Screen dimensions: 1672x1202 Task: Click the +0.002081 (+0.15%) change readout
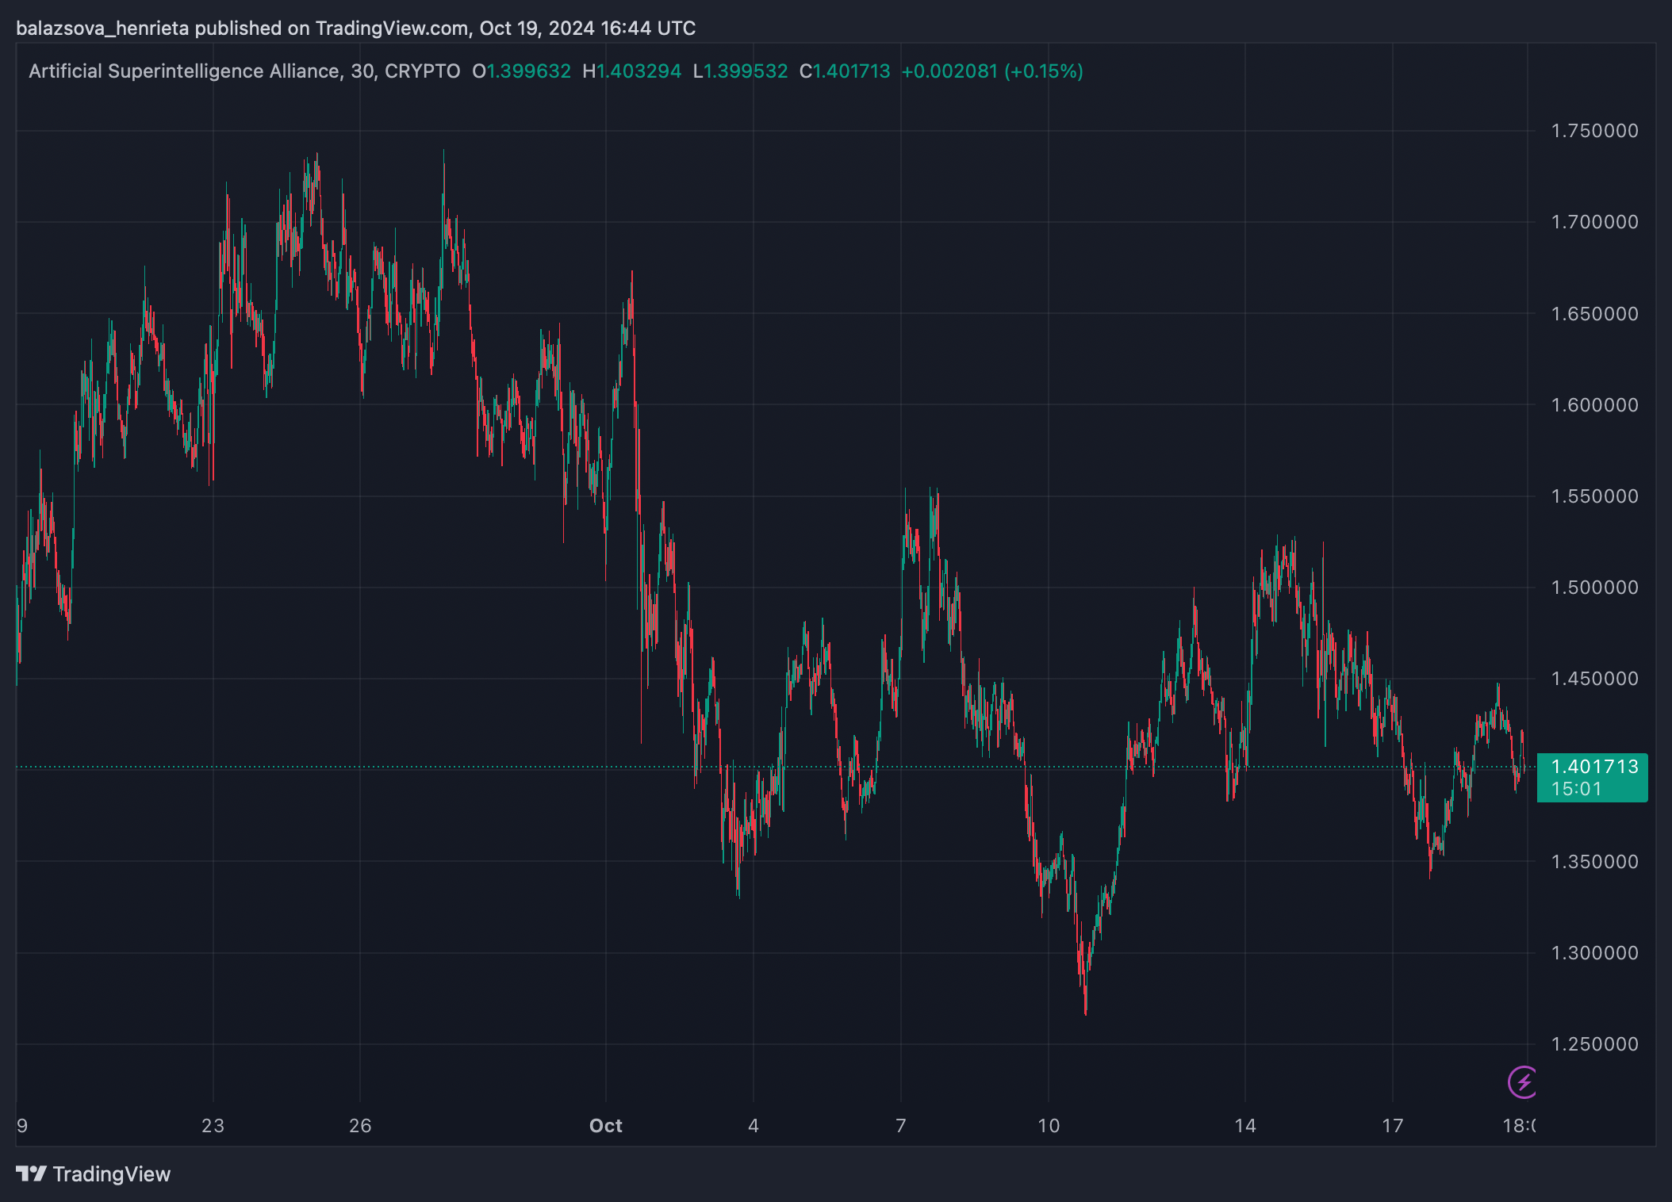point(991,71)
